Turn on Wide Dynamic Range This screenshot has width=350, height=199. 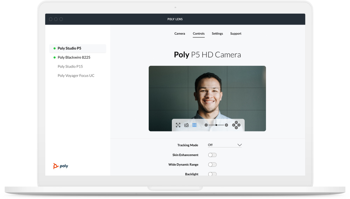[212, 165]
